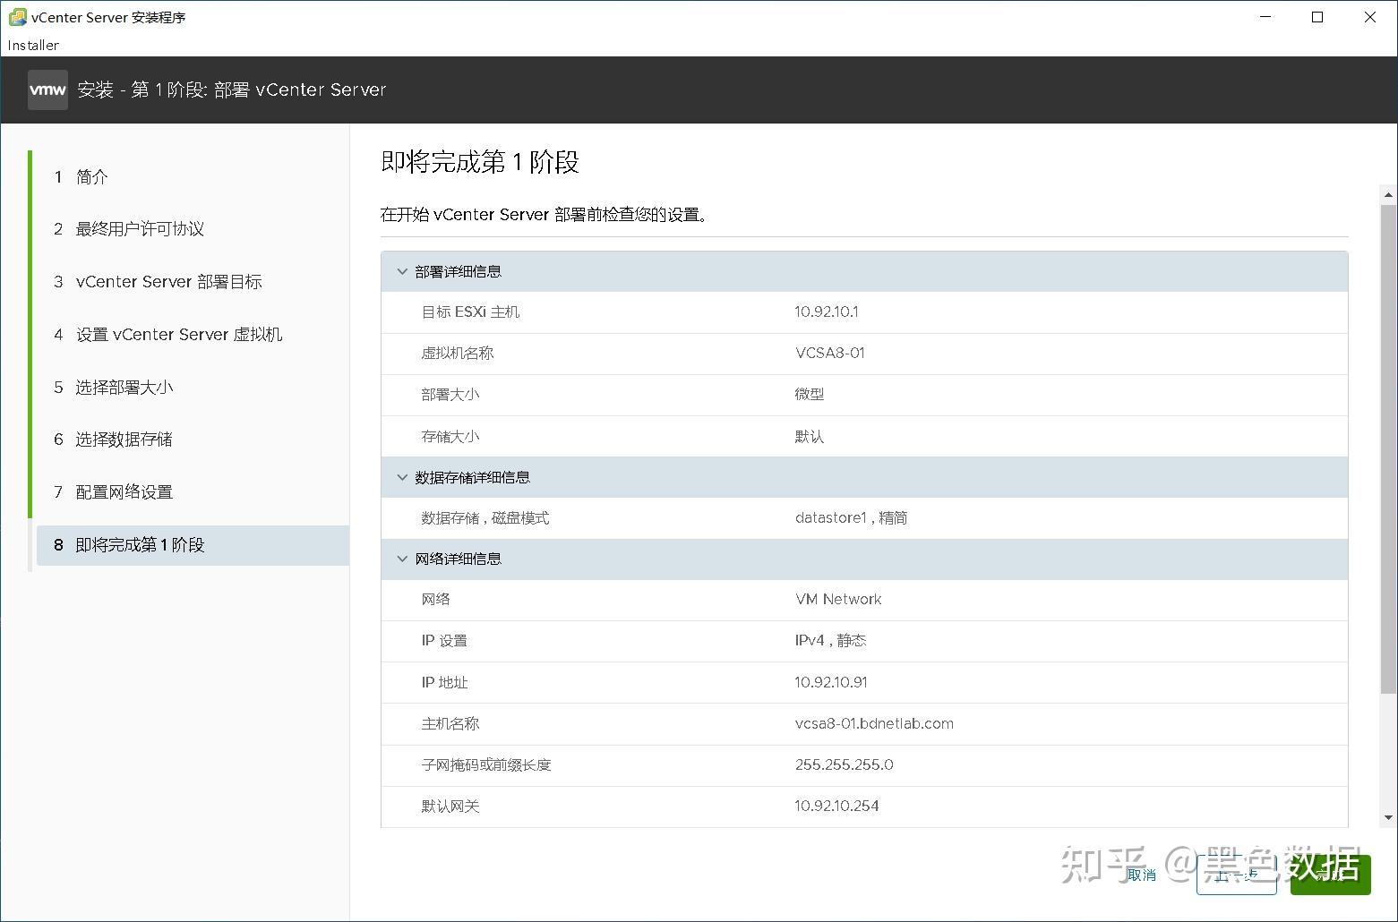The image size is (1398, 922).
Task: Select step 2 最终用户许可协议
Action: [x=139, y=228]
